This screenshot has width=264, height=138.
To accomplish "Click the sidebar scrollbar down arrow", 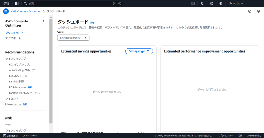I will click(51, 131).
